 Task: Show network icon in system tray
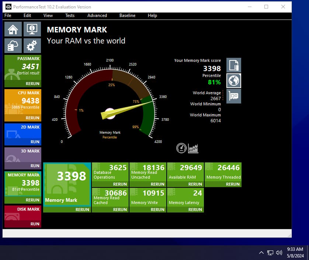pos(270,253)
